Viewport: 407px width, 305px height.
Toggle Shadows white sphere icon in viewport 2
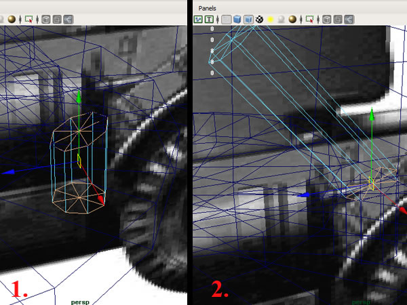click(x=281, y=20)
